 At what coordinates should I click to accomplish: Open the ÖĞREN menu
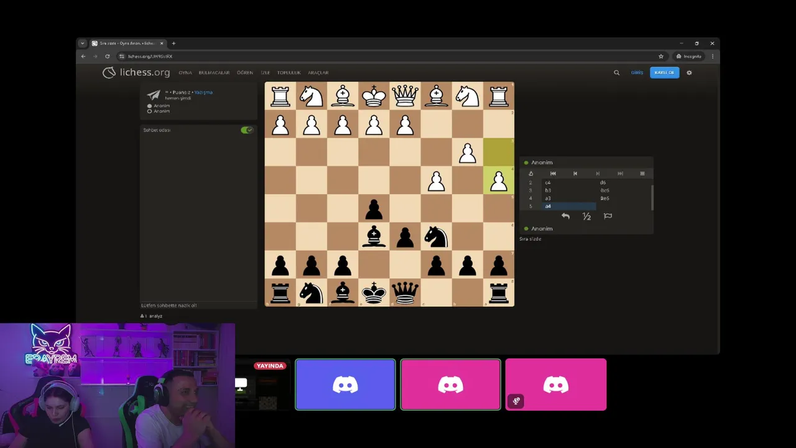tap(245, 73)
